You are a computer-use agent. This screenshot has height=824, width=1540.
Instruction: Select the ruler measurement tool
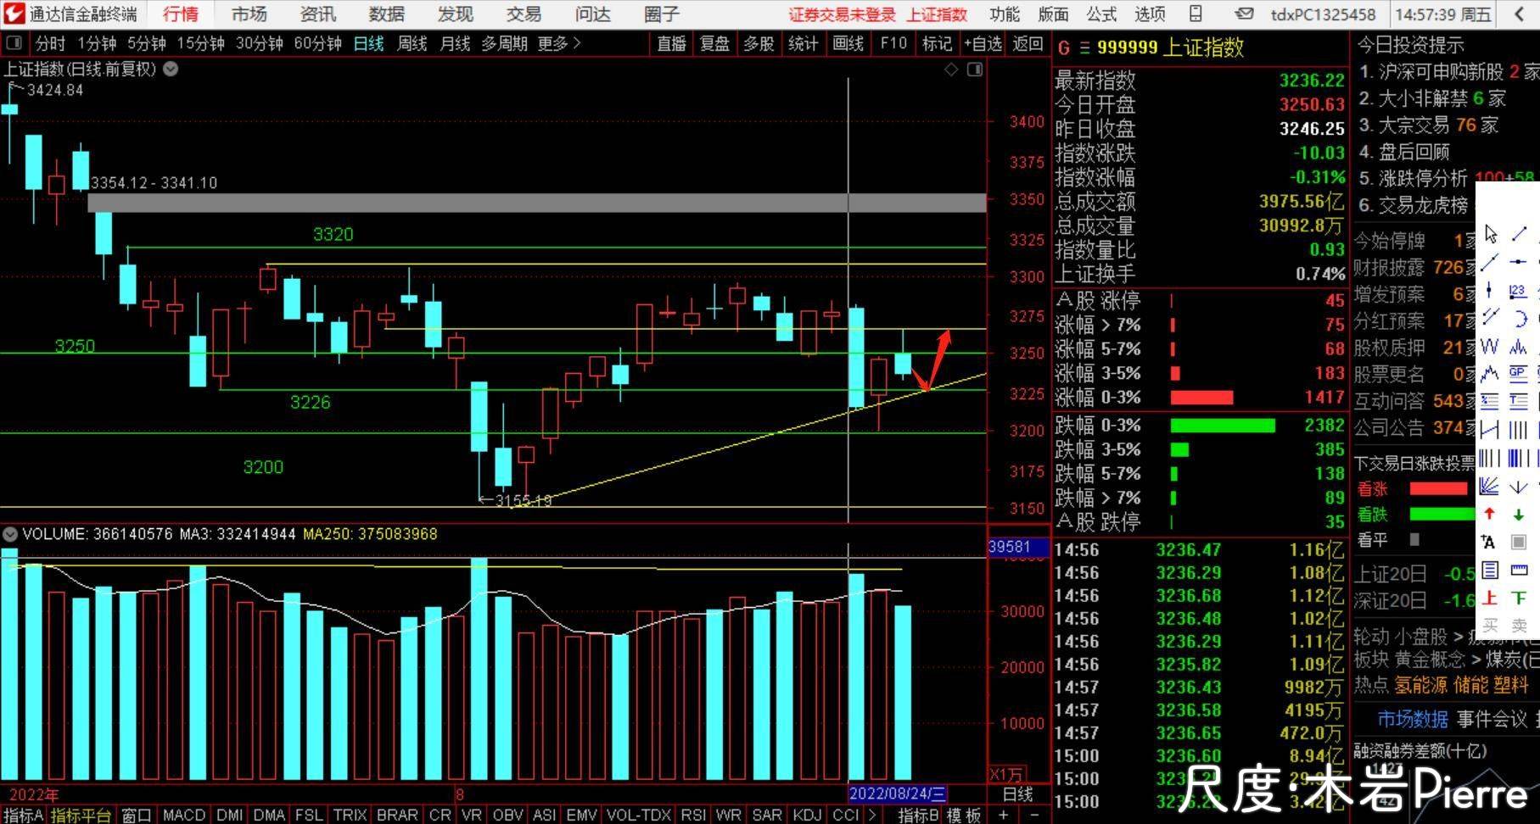pyautogui.click(x=1519, y=570)
